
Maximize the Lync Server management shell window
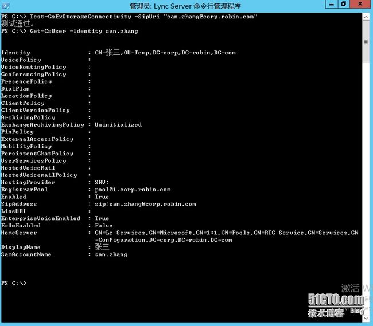[344, 4]
